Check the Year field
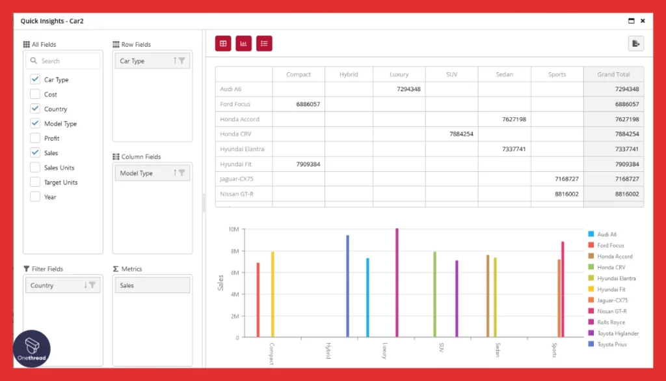 (35, 197)
